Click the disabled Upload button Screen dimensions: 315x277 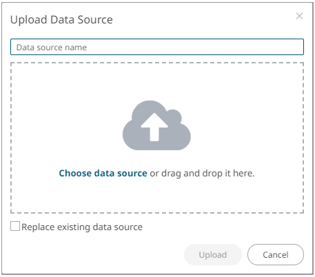(213, 255)
